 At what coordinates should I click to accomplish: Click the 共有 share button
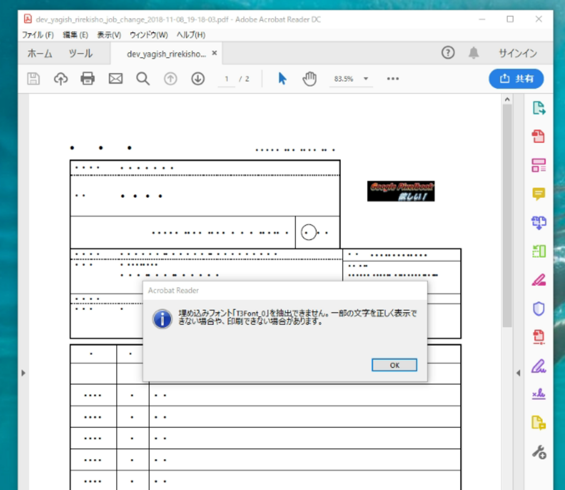[x=516, y=79]
